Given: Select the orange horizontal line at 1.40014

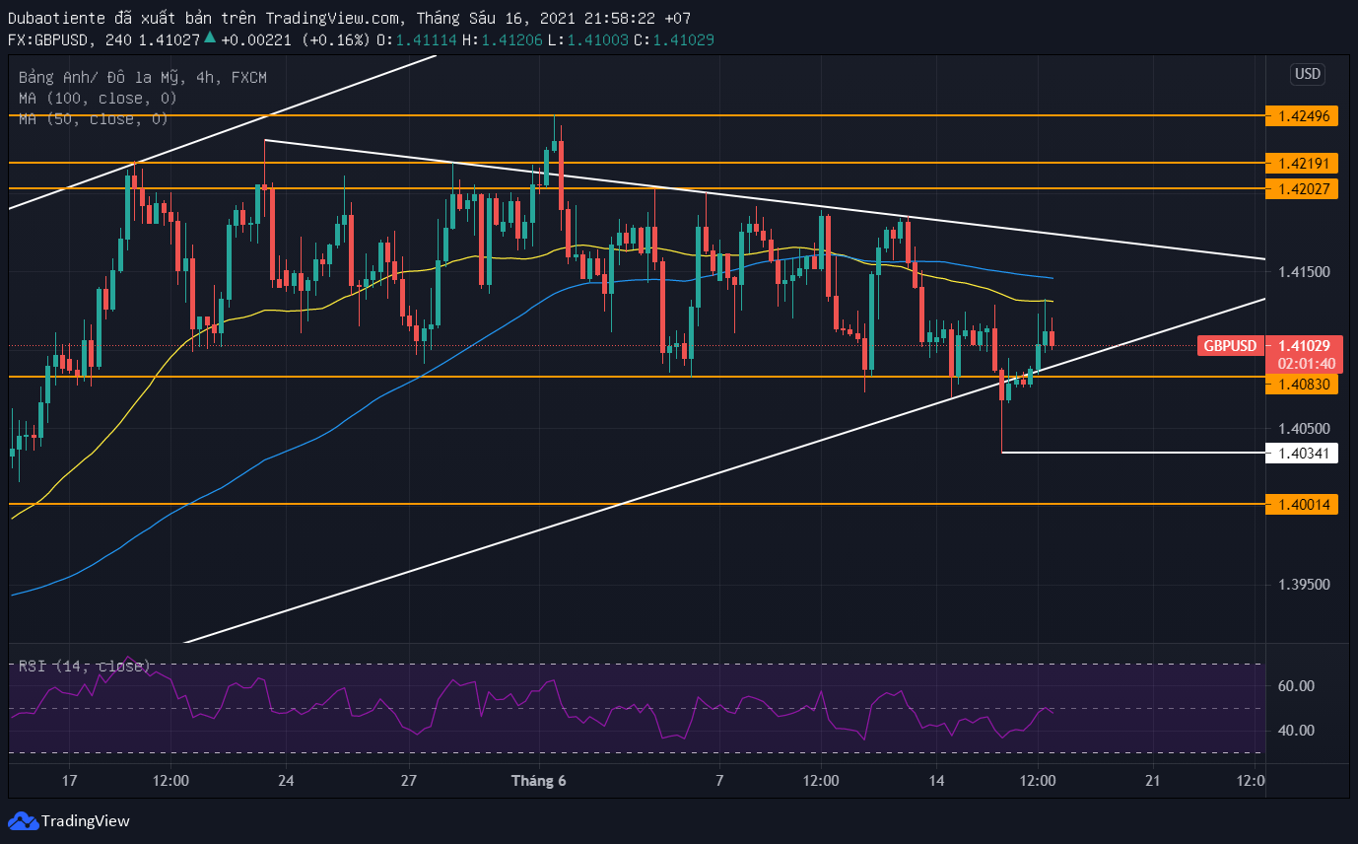Looking at the screenshot, I should pos(637,504).
